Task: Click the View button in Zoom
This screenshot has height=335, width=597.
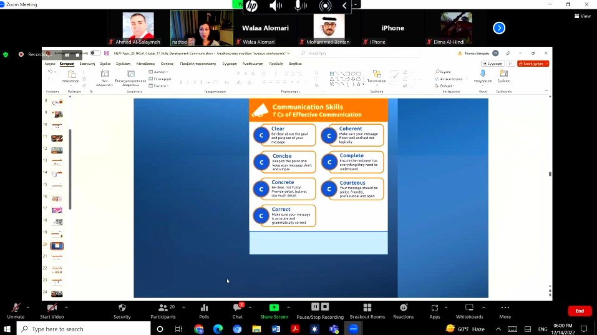Action: (583, 16)
